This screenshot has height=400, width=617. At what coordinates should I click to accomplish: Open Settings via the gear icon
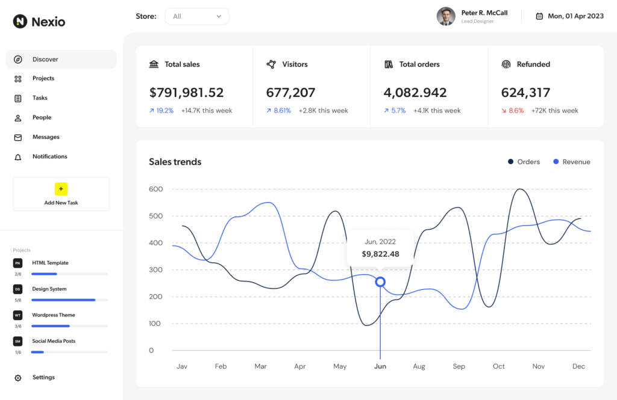pos(18,378)
